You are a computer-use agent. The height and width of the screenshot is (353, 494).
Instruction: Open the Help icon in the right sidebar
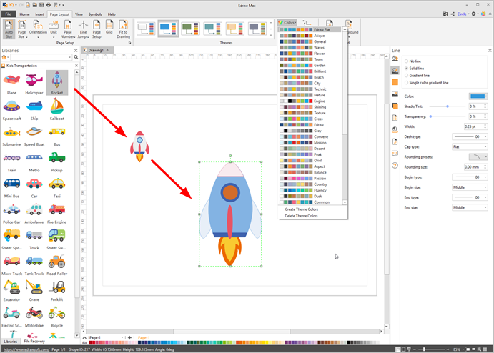tap(395, 166)
